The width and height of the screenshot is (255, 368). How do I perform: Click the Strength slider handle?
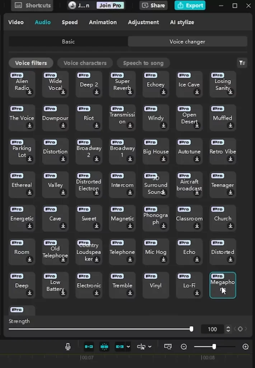click(x=191, y=329)
